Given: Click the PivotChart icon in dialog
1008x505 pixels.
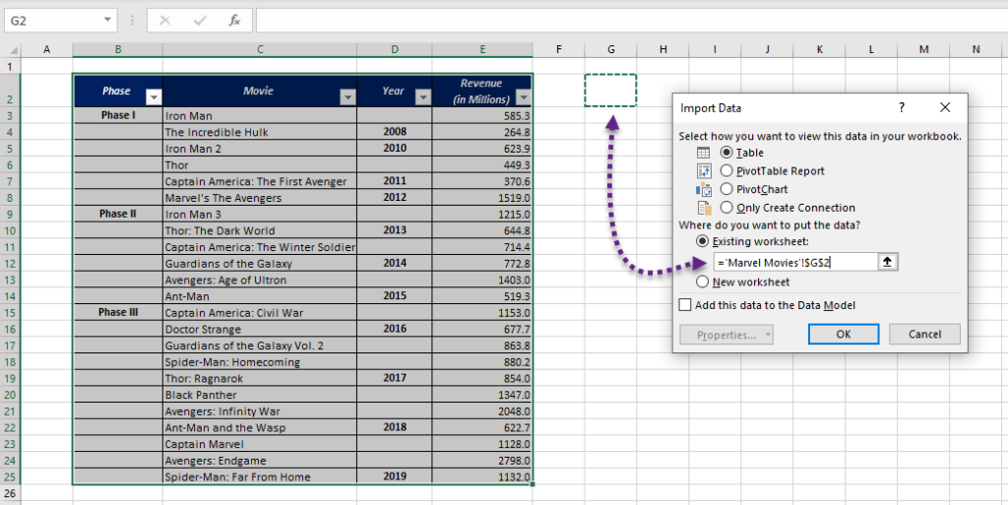Looking at the screenshot, I should pyautogui.click(x=703, y=190).
